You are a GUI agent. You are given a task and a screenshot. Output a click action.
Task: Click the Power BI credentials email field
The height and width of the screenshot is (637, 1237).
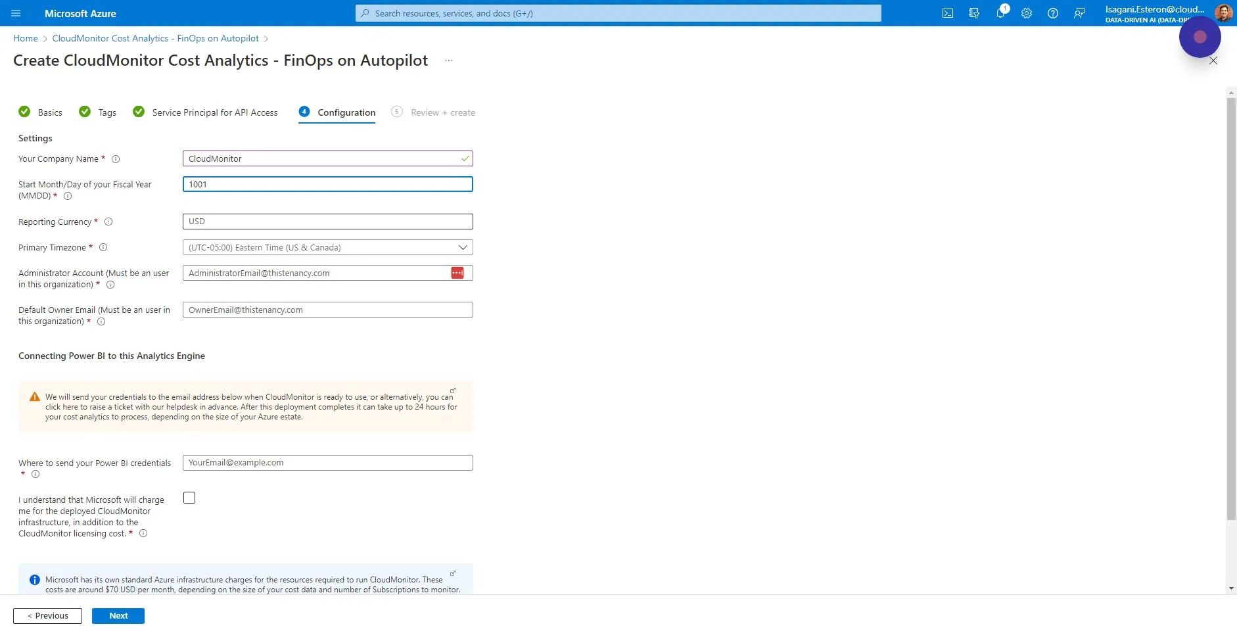[328, 463]
